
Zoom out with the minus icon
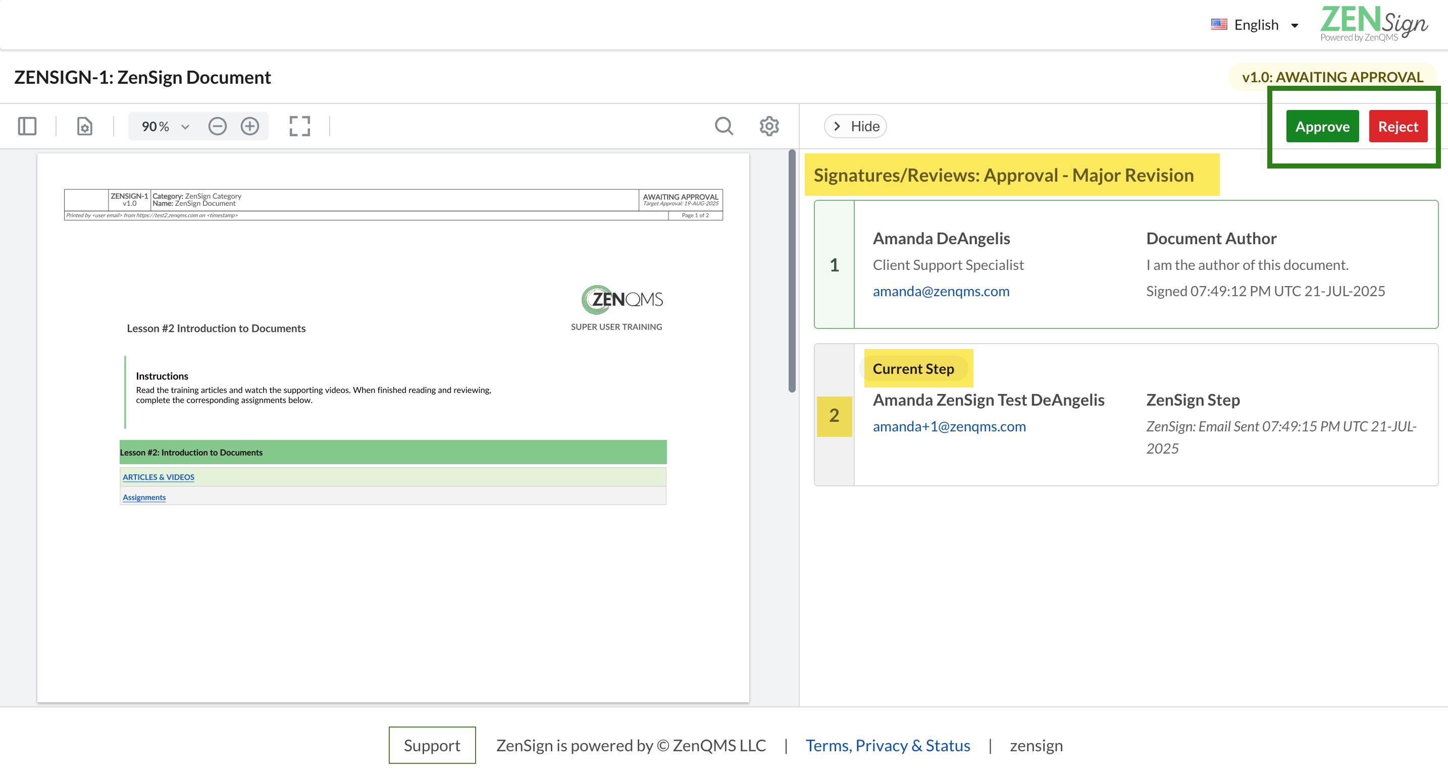[x=217, y=126]
